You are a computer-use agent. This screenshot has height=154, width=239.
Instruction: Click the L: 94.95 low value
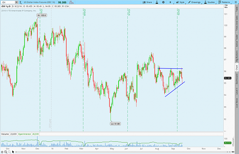[47, 6]
